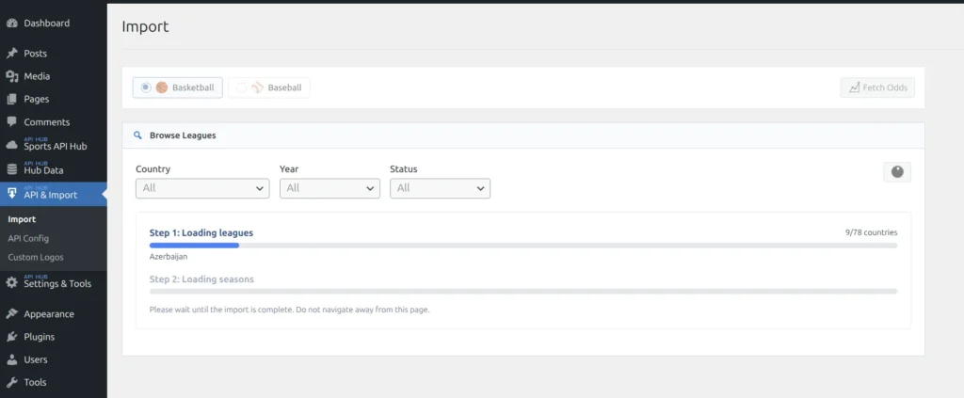This screenshot has width=964, height=398.
Task: Open the Status dropdown
Action: coord(441,188)
